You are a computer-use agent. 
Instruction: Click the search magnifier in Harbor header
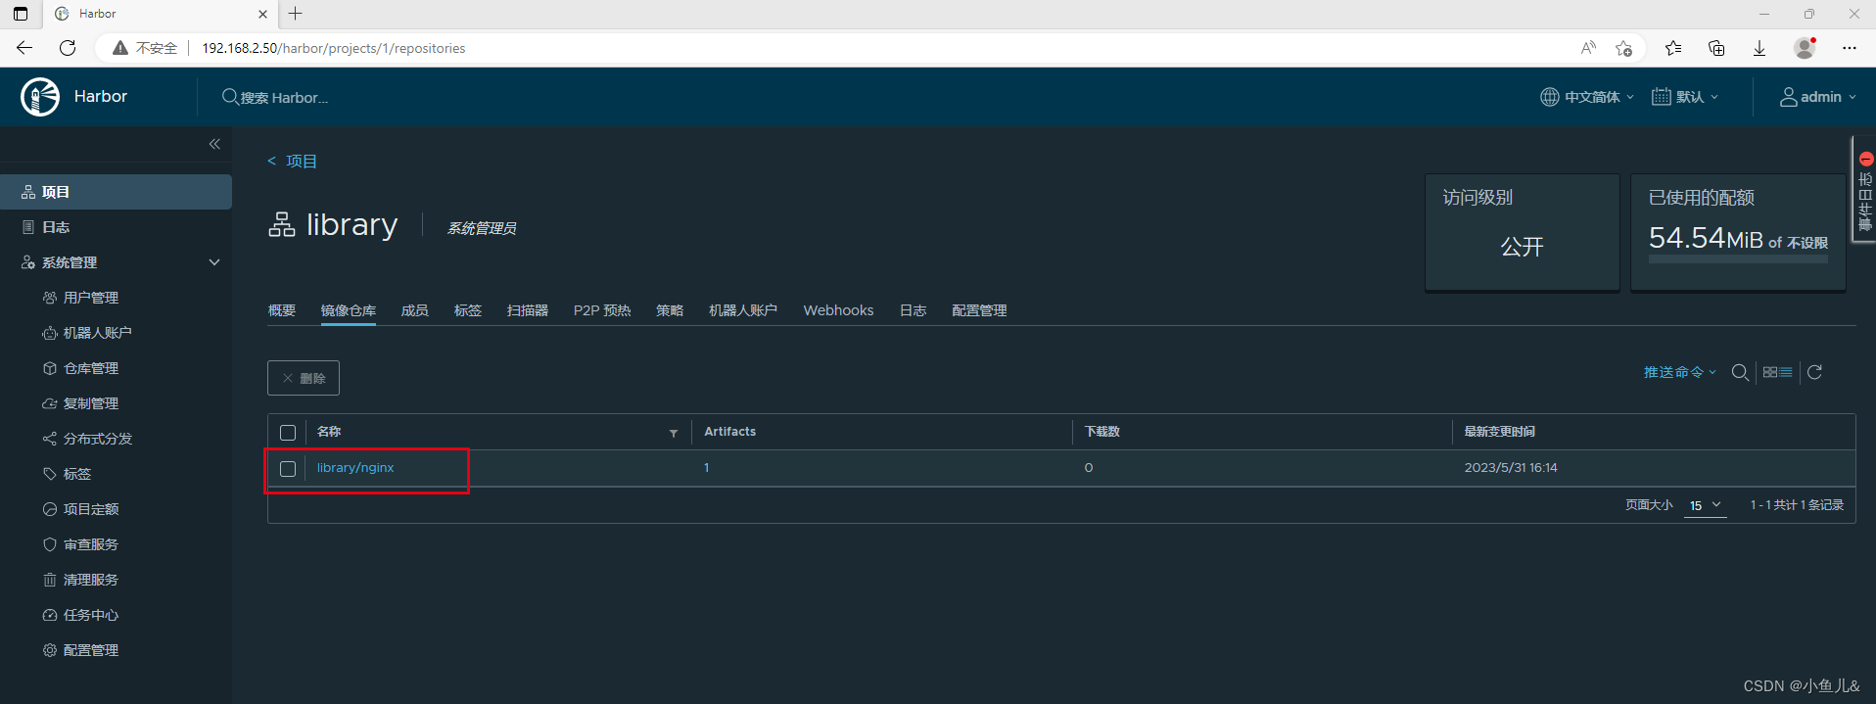click(230, 97)
